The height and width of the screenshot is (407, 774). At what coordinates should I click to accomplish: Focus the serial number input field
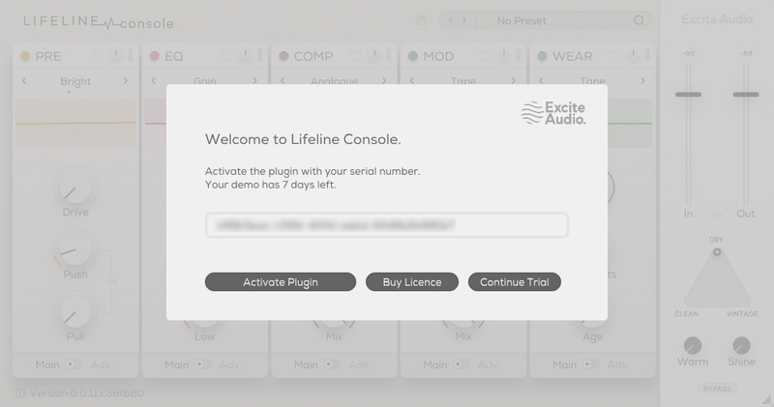[386, 225]
